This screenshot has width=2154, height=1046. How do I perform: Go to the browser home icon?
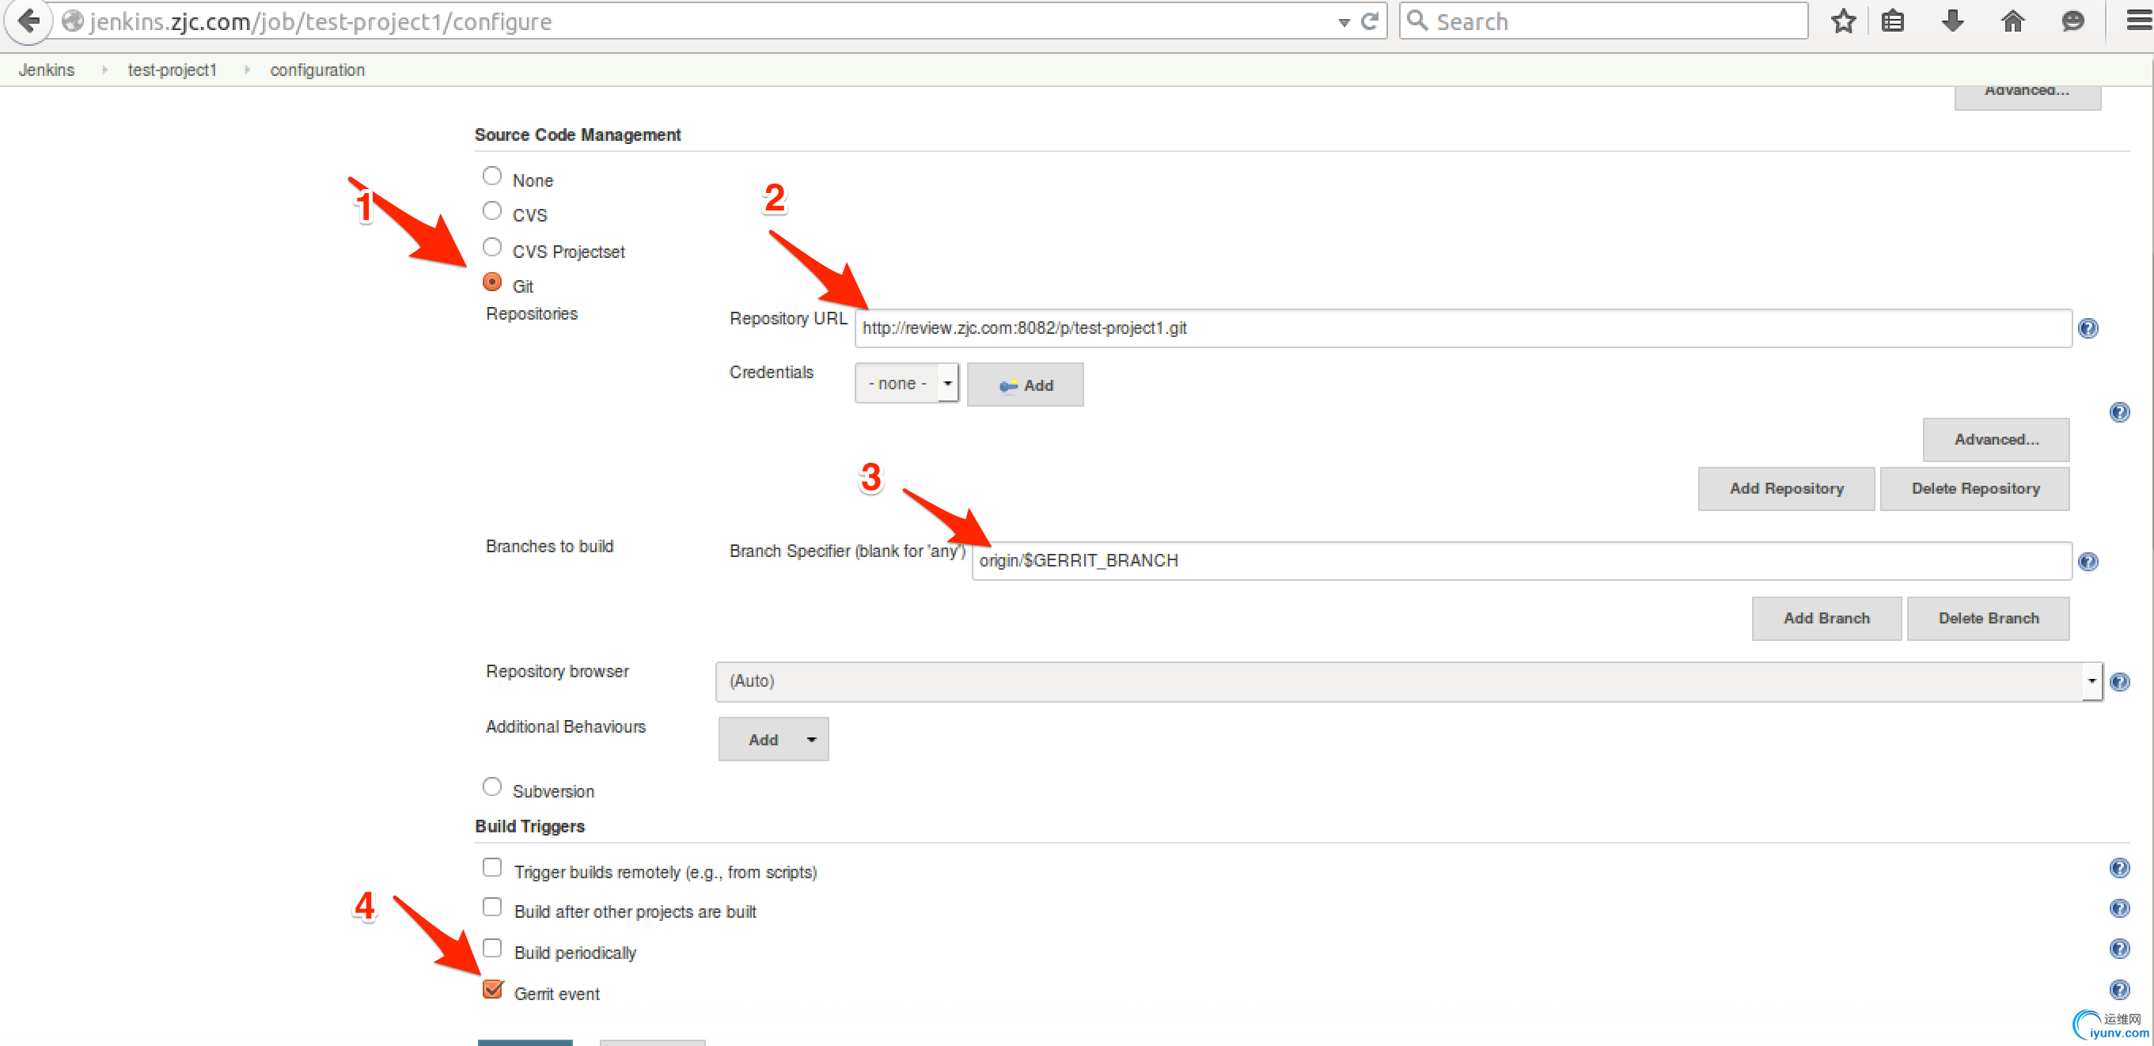[x=2012, y=21]
